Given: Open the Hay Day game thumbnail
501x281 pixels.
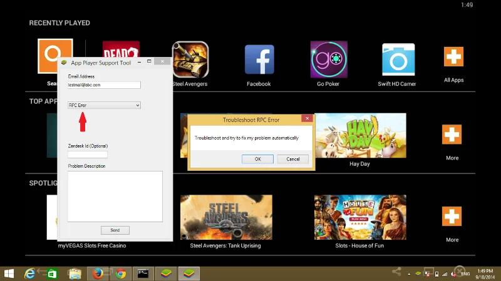Looking at the screenshot, I should (x=361, y=135).
